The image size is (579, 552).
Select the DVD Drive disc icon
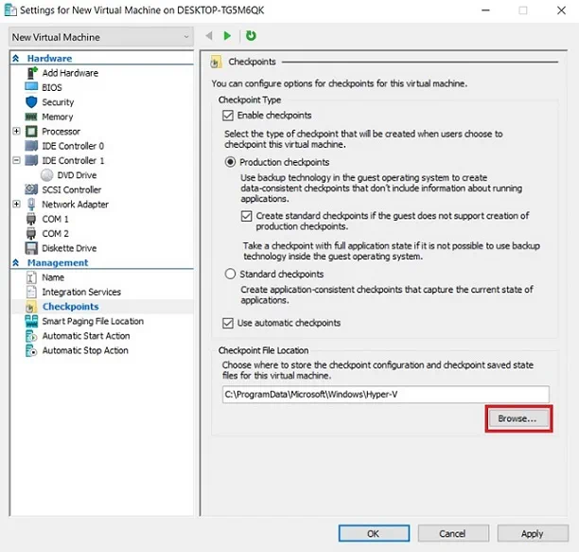click(x=47, y=175)
